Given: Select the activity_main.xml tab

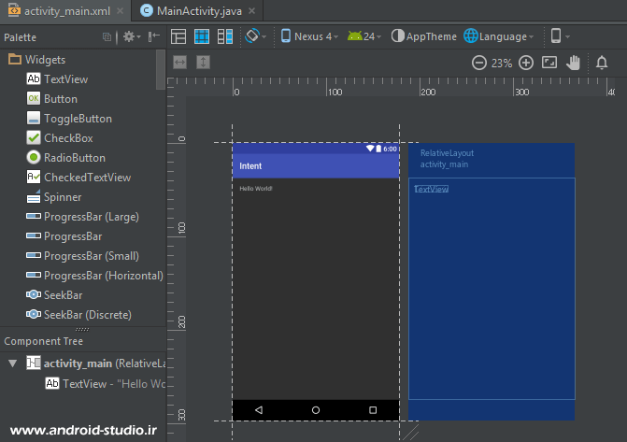Looking at the screenshot, I should pyautogui.click(x=60, y=10).
